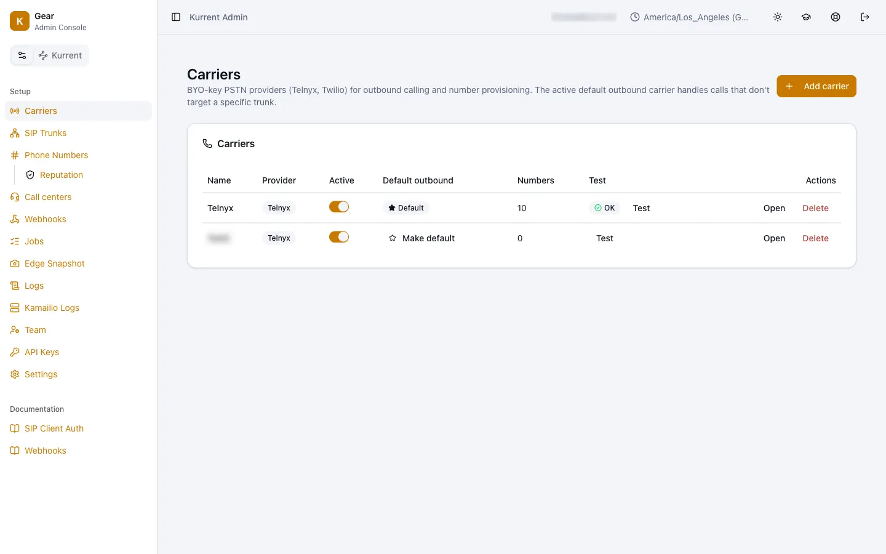Open the Kurrent workspace switcher
Screen dimensions: 886x554
tap(60, 55)
